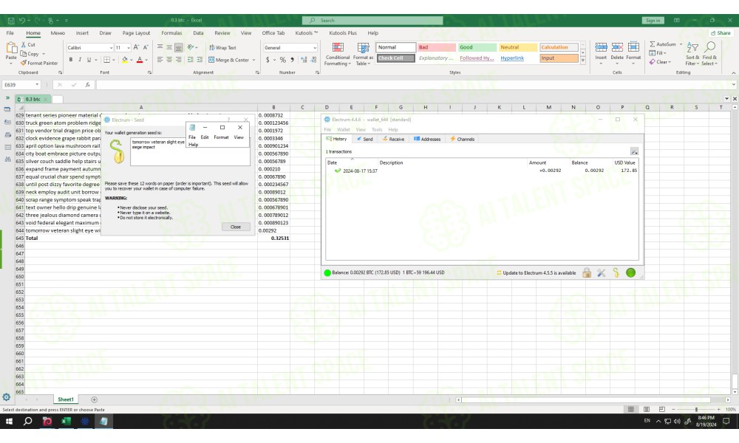This screenshot has width=739, height=443.
Task: Click the Decrease Indent icon
Action: tap(191, 60)
